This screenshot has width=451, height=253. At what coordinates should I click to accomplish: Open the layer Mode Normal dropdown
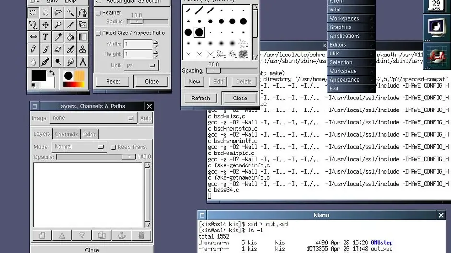[x=79, y=147]
